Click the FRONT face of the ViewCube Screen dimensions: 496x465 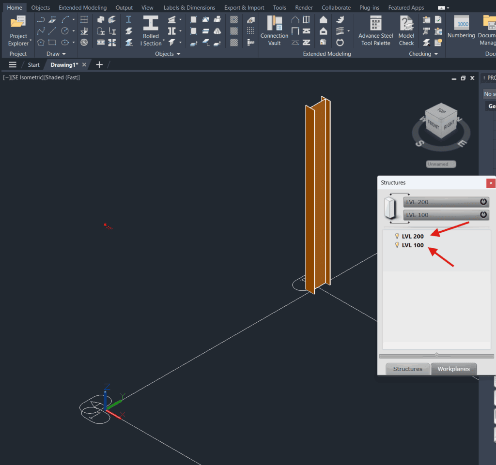tap(433, 125)
